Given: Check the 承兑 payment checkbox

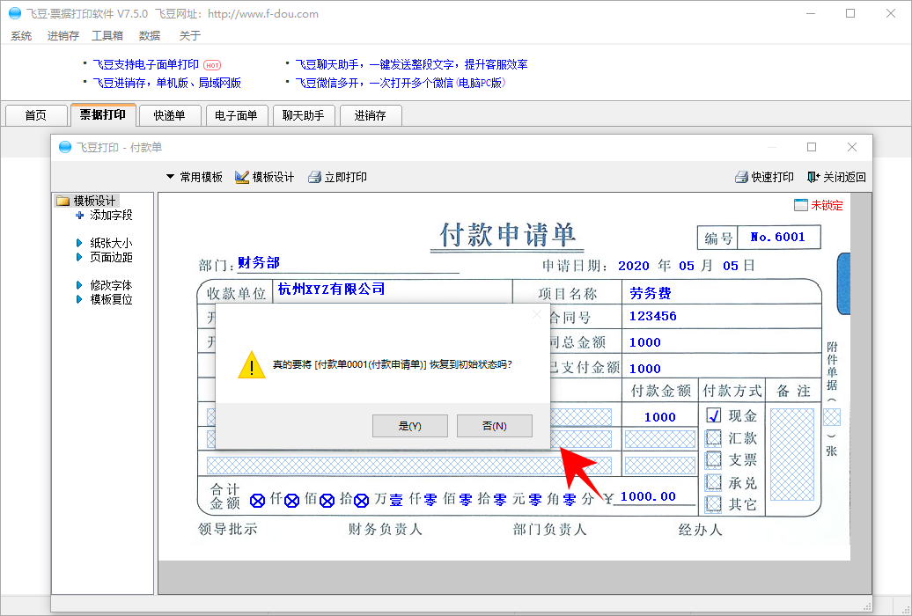Looking at the screenshot, I should 714,481.
